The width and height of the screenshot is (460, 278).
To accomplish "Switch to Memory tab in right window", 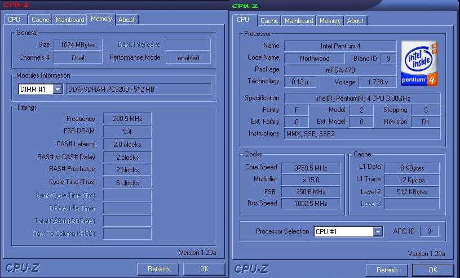I will [330, 21].
